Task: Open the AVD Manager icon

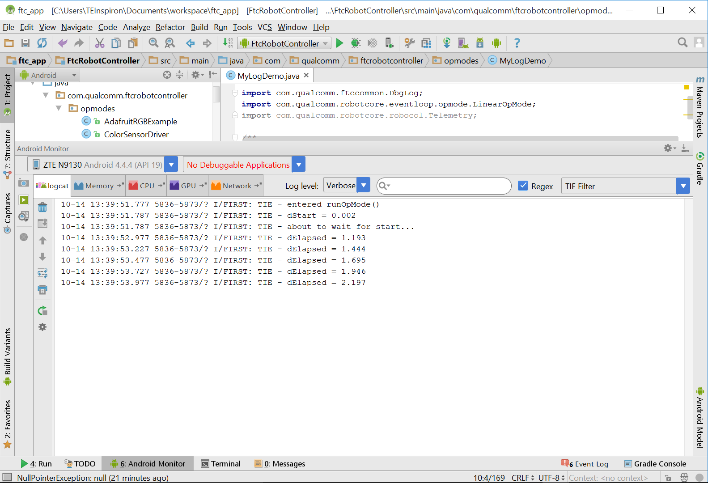Action: [x=463, y=43]
